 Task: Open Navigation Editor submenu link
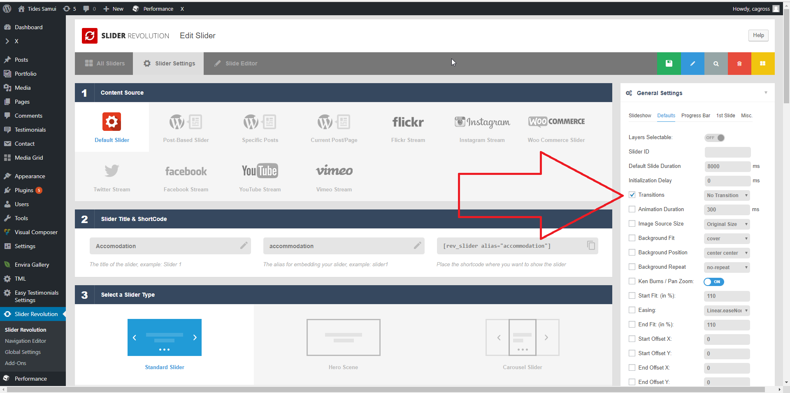click(26, 341)
